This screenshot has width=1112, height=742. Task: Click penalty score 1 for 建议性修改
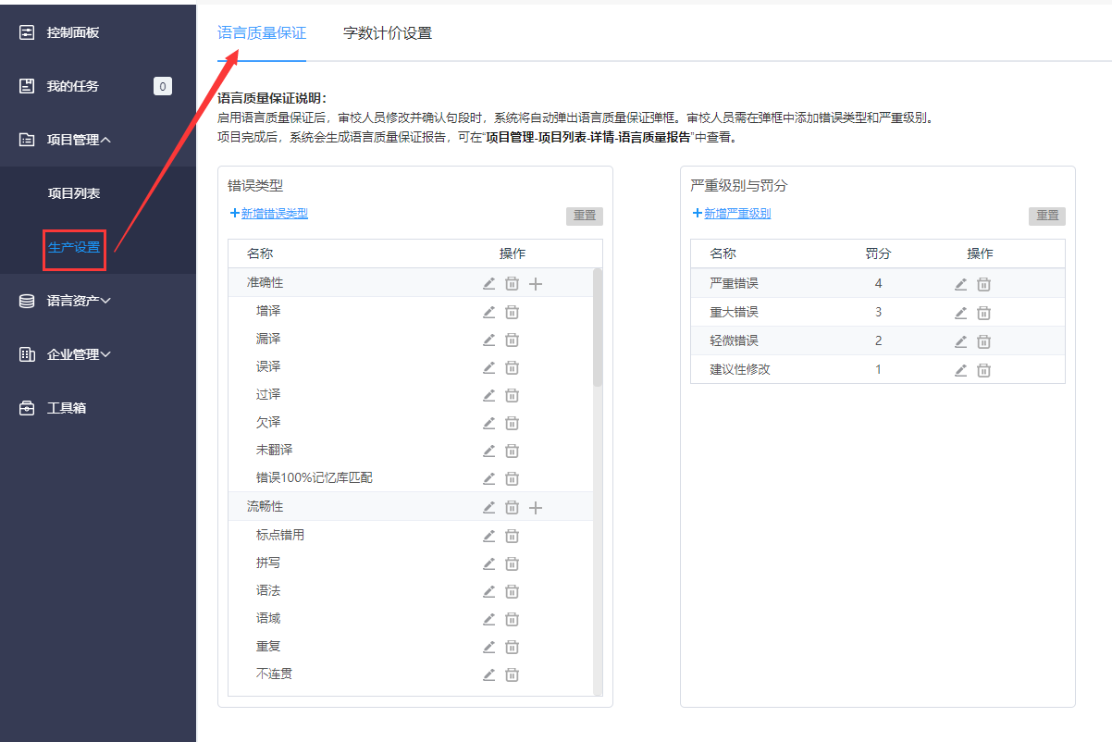[878, 370]
